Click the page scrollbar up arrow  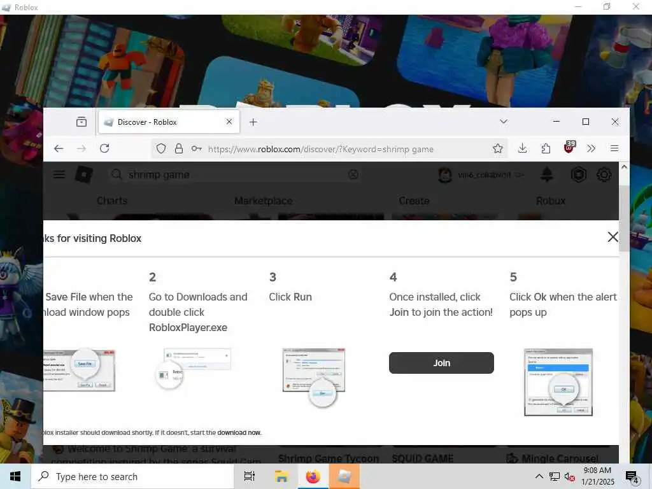point(624,167)
